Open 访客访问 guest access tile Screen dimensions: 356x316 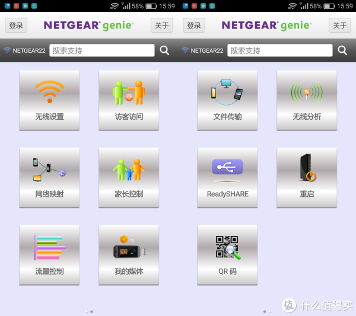coord(129,100)
